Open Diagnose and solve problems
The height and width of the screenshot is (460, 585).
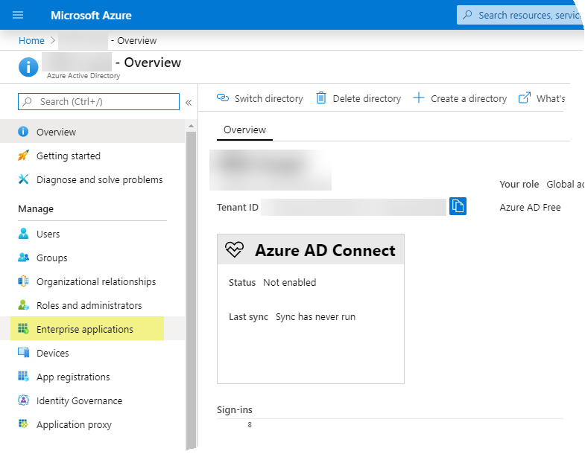tap(99, 179)
